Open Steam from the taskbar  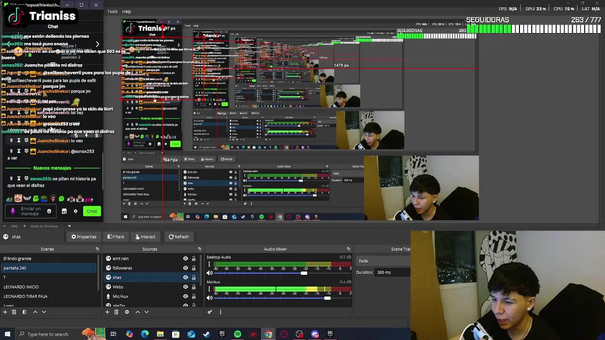[x=207, y=334]
